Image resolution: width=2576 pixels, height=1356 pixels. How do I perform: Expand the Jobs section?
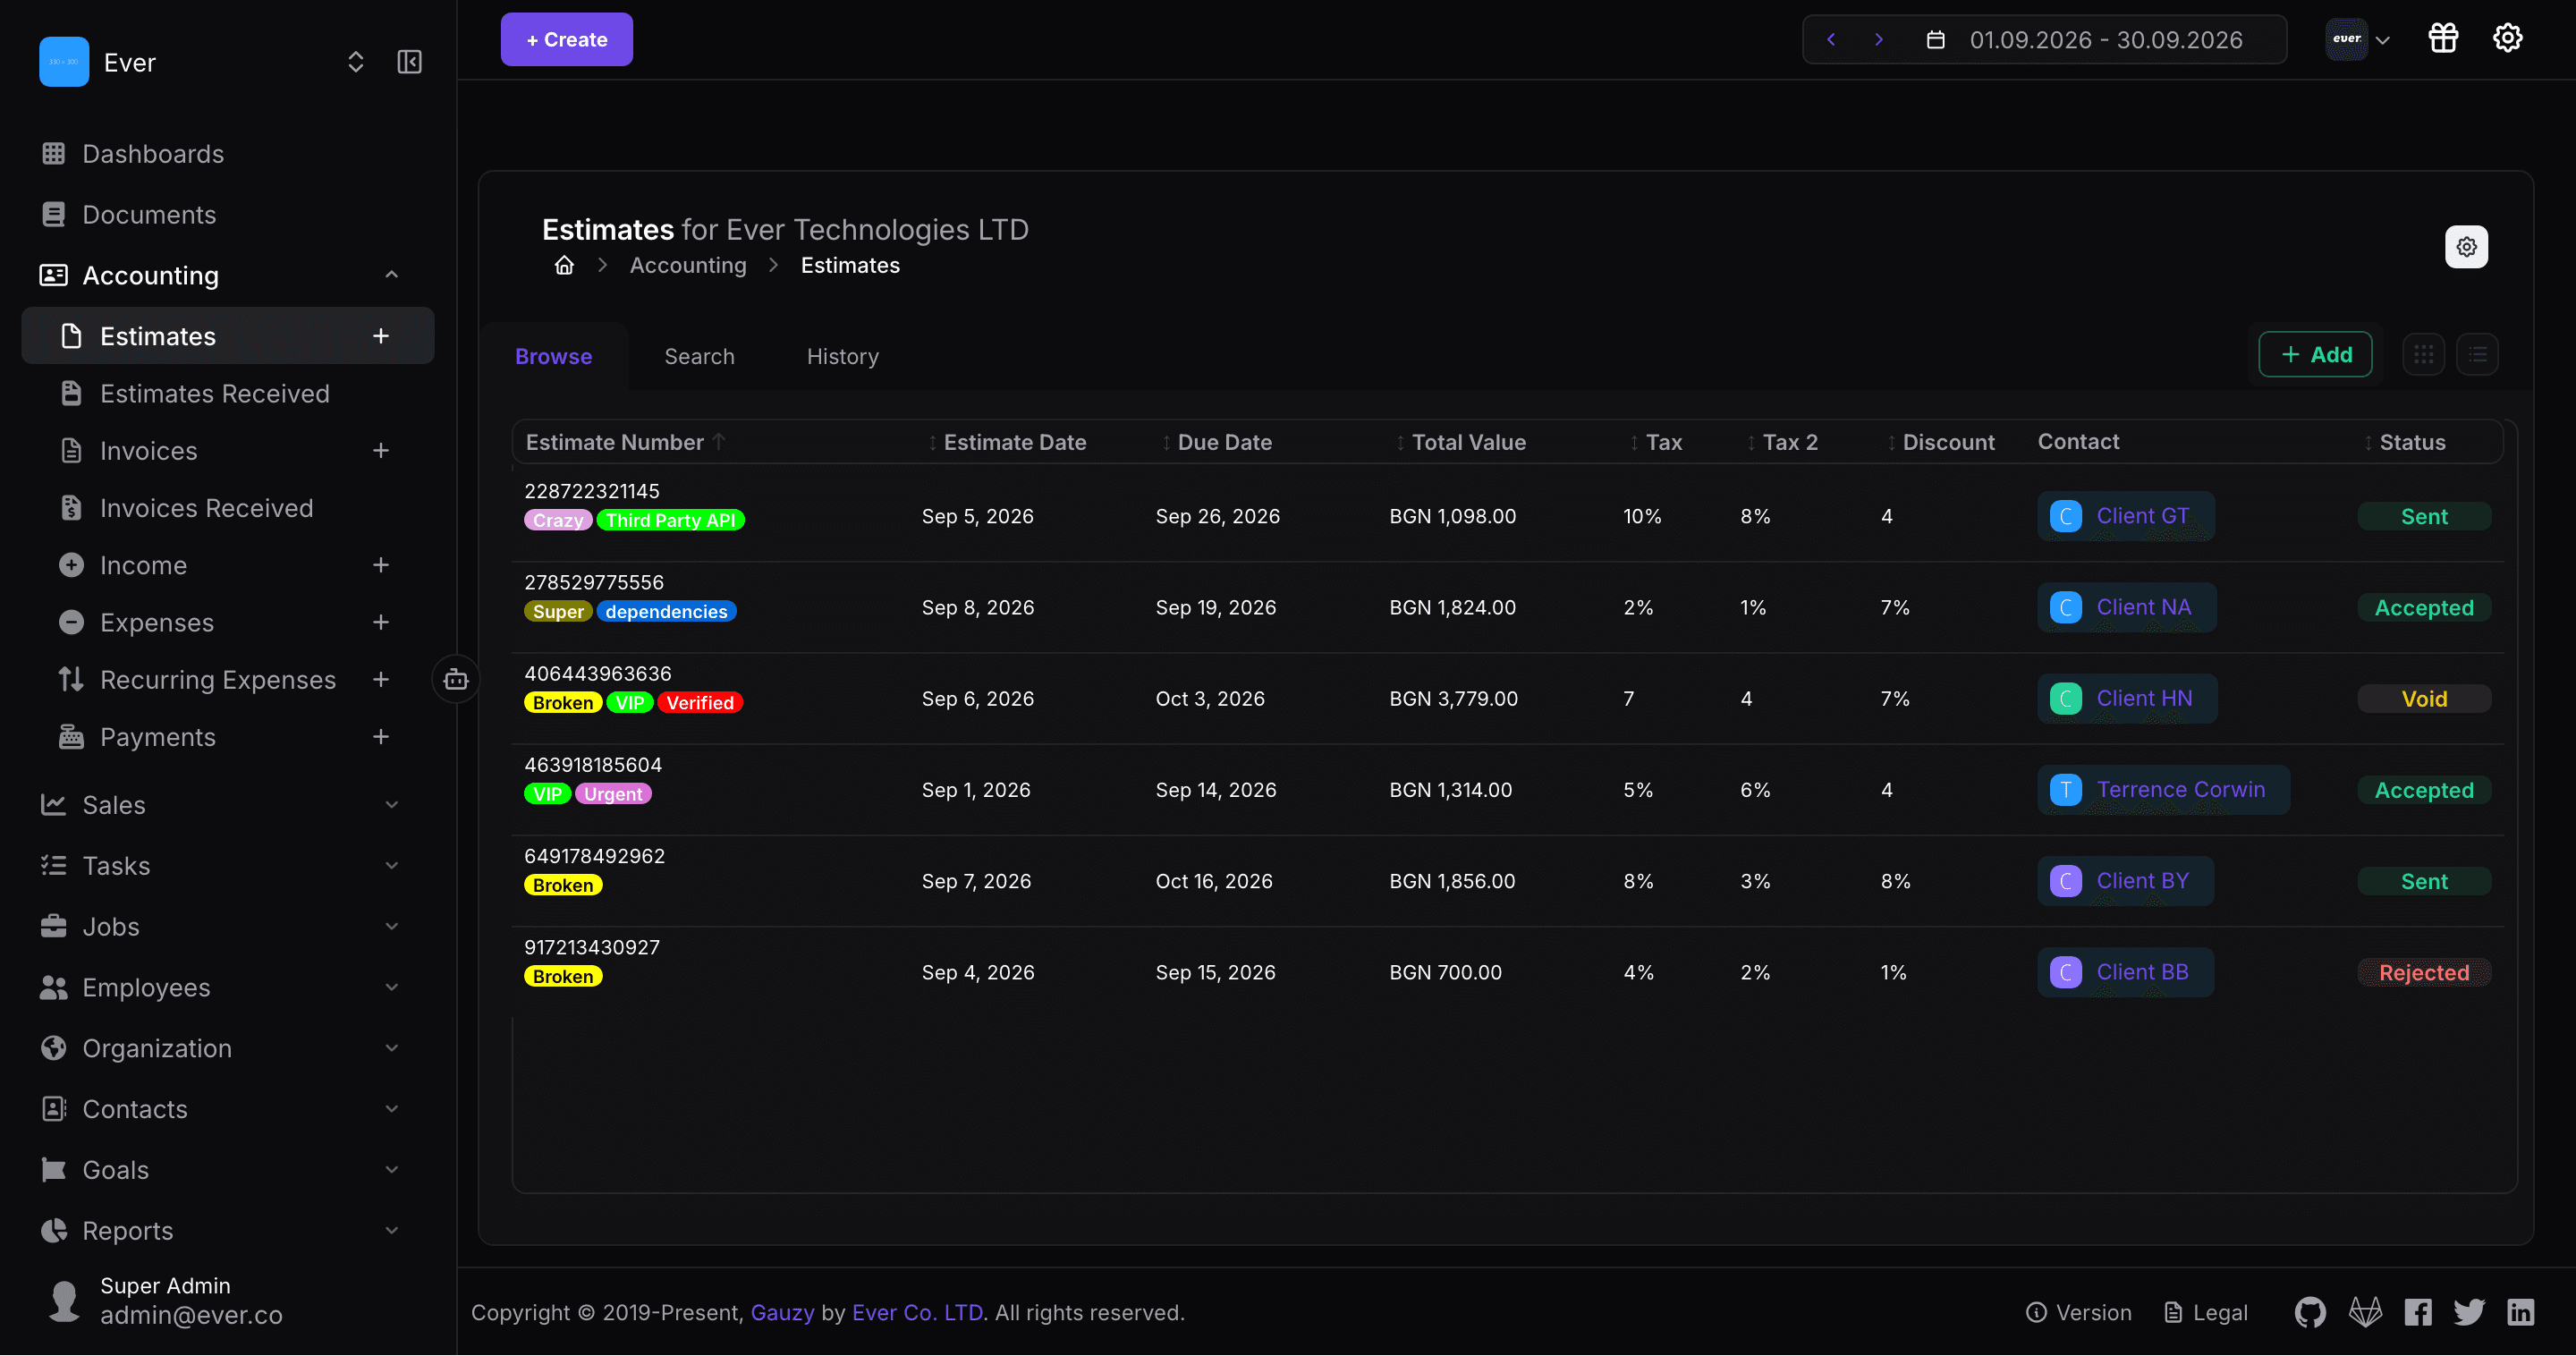pyautogui.click(x=391, y=926)
